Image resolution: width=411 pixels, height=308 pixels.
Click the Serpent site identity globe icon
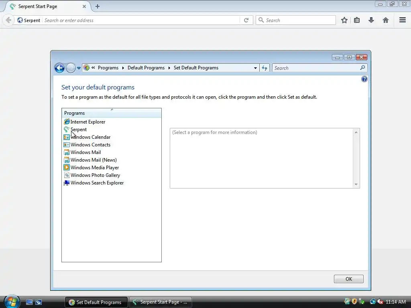(20, 20)
